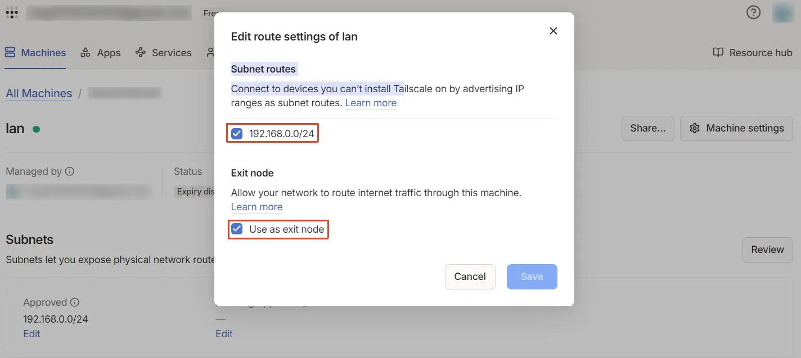Click the Machine settings gear icon
801x358 pixels.
(x=695, y=129)
